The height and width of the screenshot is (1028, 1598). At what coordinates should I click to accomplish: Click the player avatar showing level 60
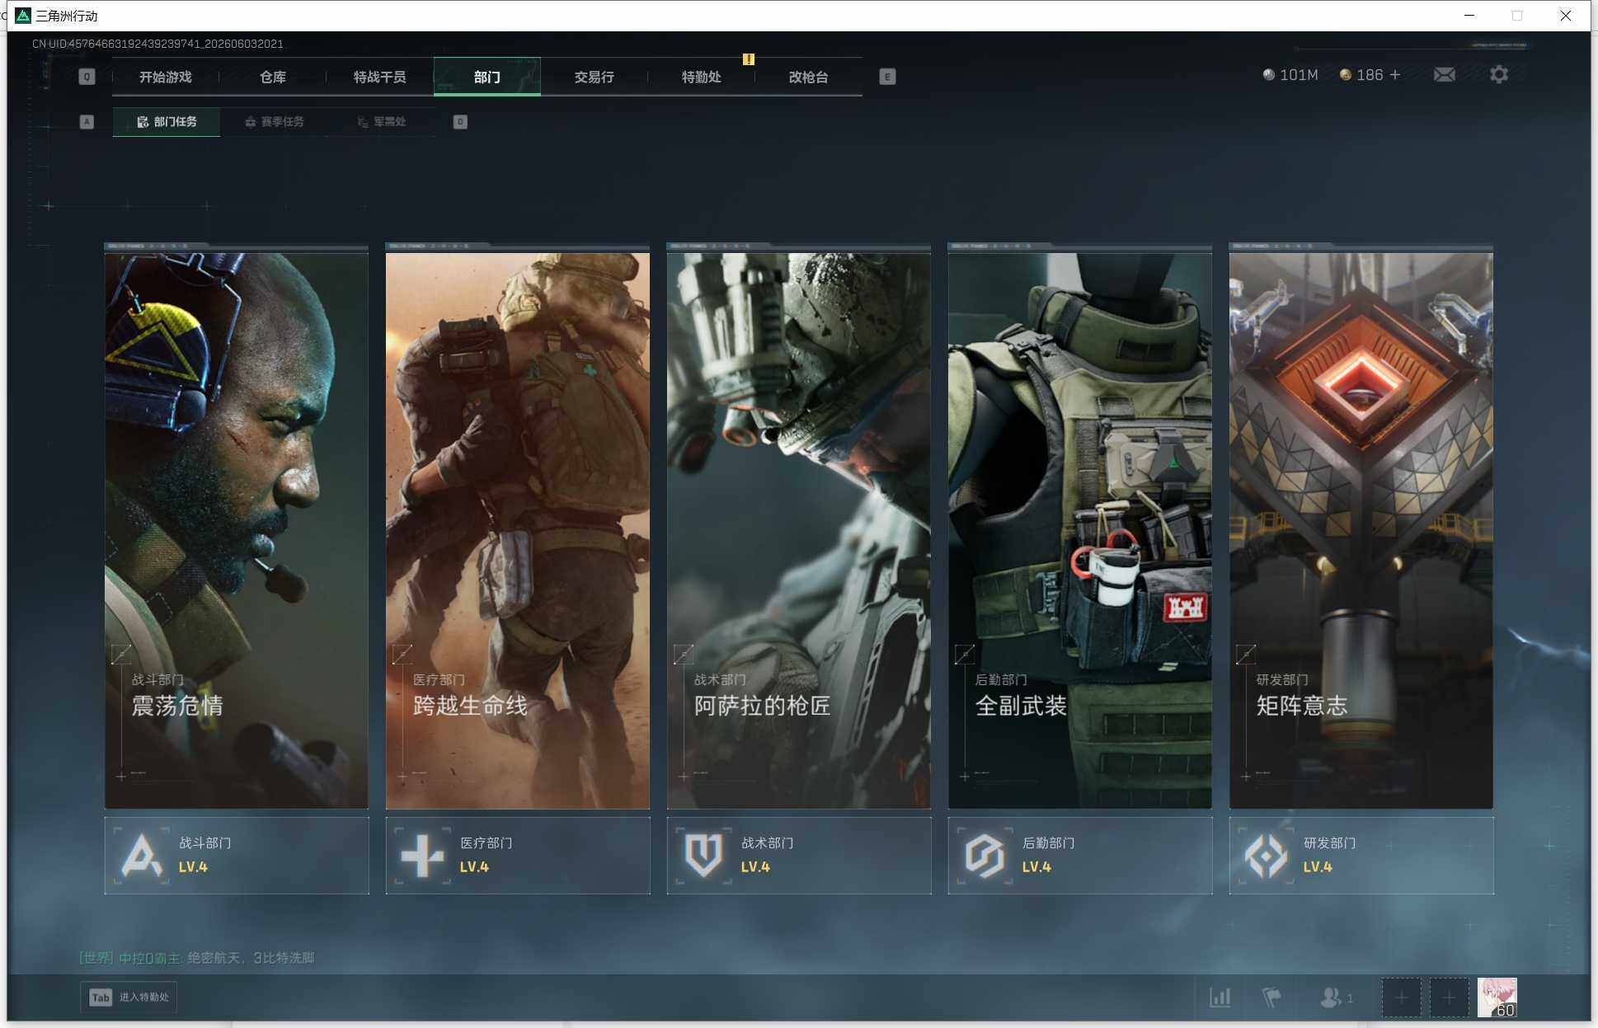[1497, 997]
